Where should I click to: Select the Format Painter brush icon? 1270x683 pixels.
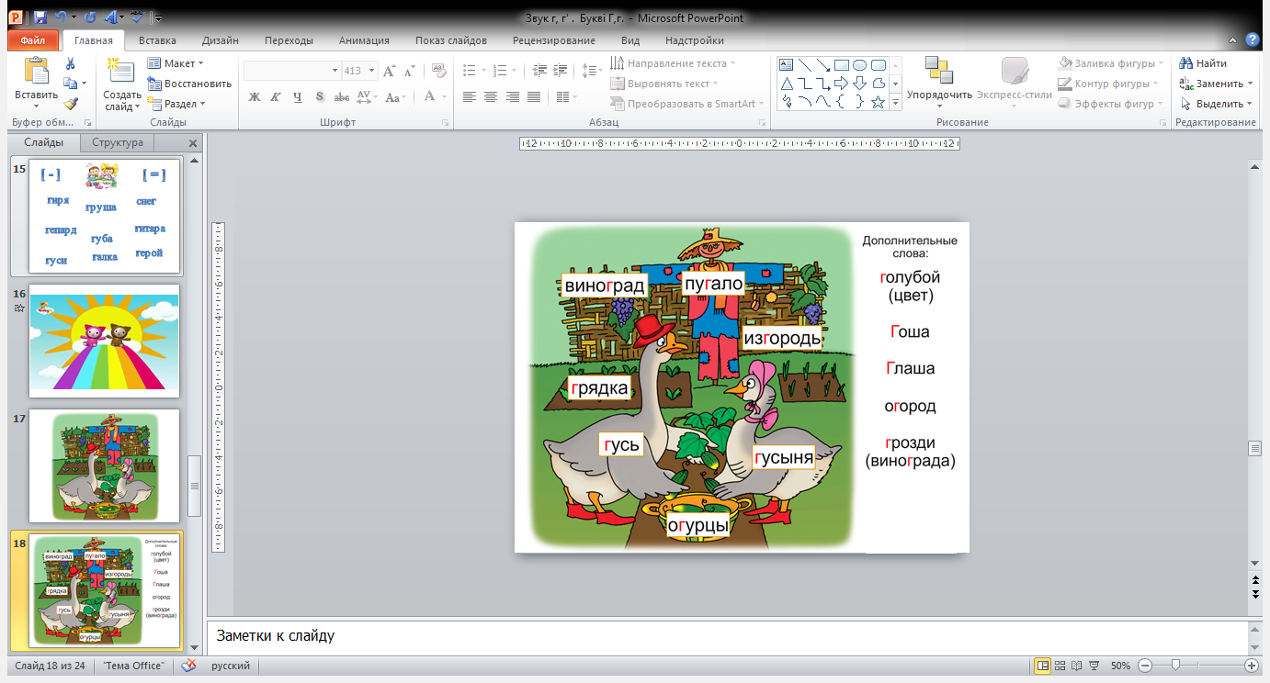(70, 104)
